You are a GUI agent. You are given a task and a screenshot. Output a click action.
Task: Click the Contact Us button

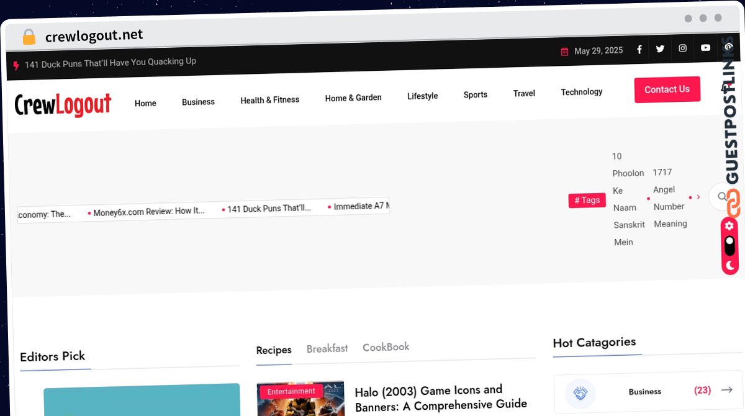[x=667, y=89]
